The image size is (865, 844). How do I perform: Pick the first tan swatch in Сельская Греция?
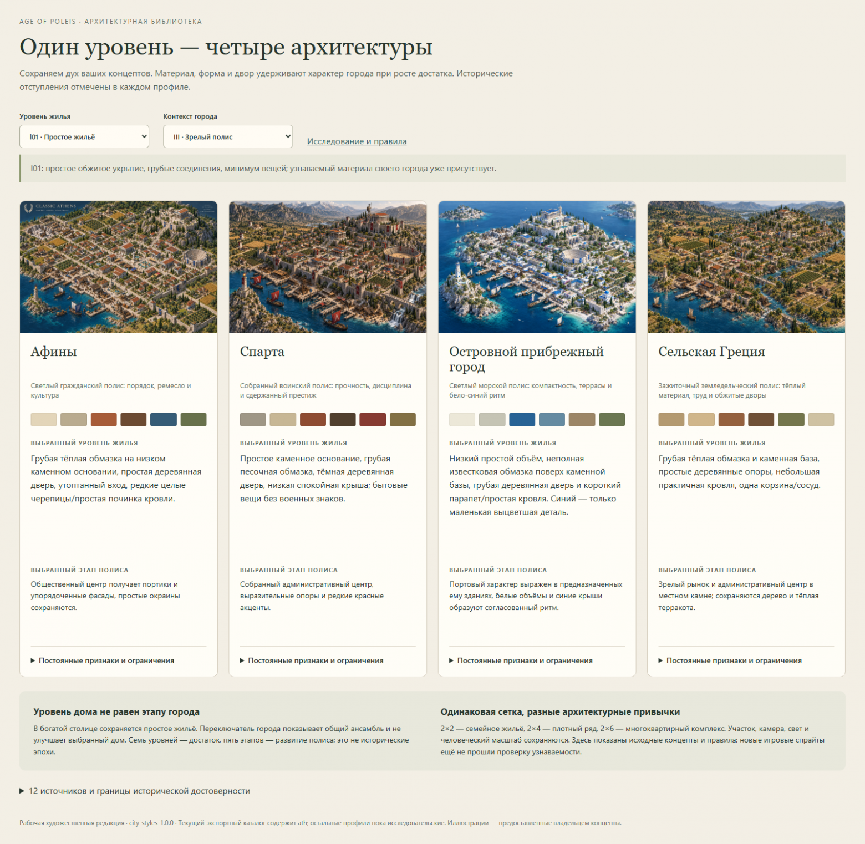pos(671,419)
